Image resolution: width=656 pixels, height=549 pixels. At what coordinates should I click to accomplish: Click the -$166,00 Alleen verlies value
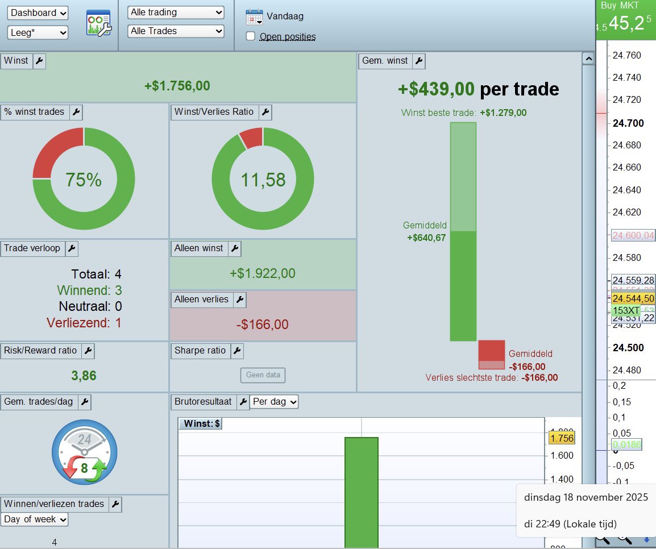pos(262,325)
